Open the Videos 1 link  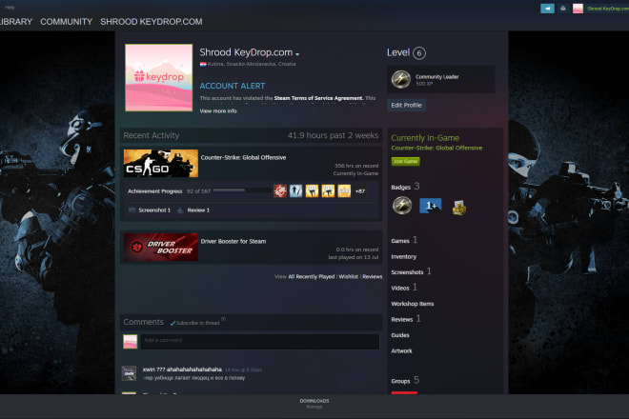click(404, 288)
